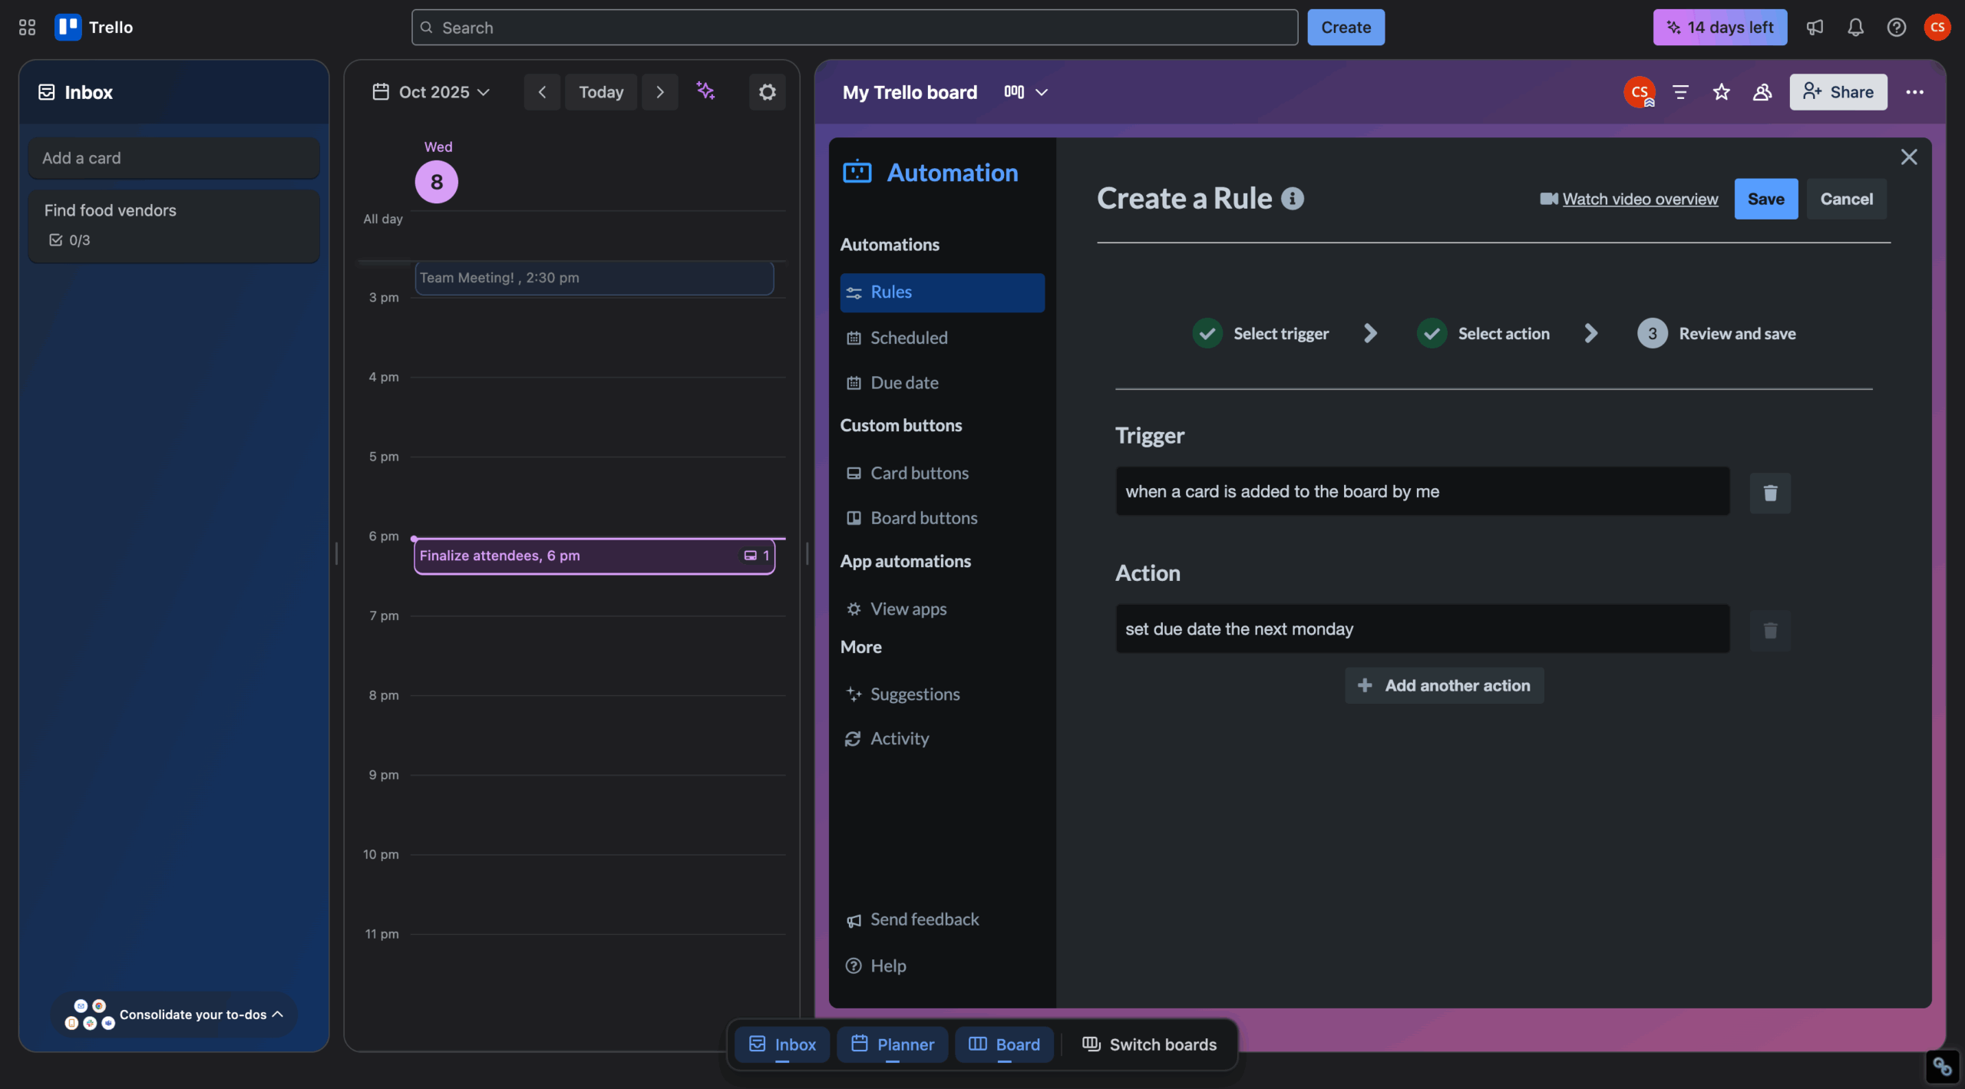The height and width of the screenshot is (1089, 1965).
Task: Open Board buttons settings
Action: [x=923, y=518]
